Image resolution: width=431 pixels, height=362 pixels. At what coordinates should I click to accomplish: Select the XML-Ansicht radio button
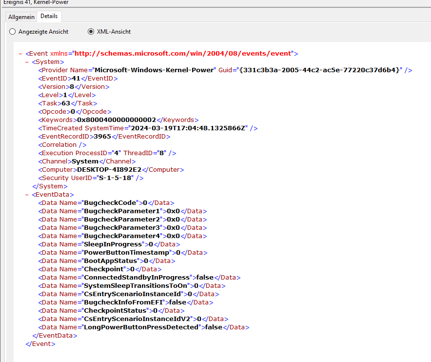(91, 32)
